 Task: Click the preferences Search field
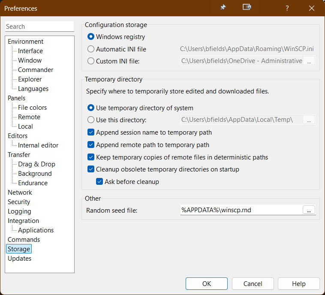tap(39, 27)
